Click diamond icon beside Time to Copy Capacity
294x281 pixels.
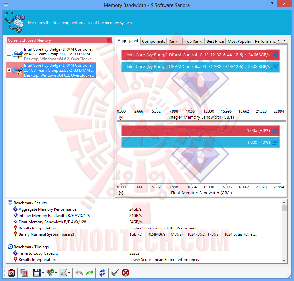click(16, 253)
